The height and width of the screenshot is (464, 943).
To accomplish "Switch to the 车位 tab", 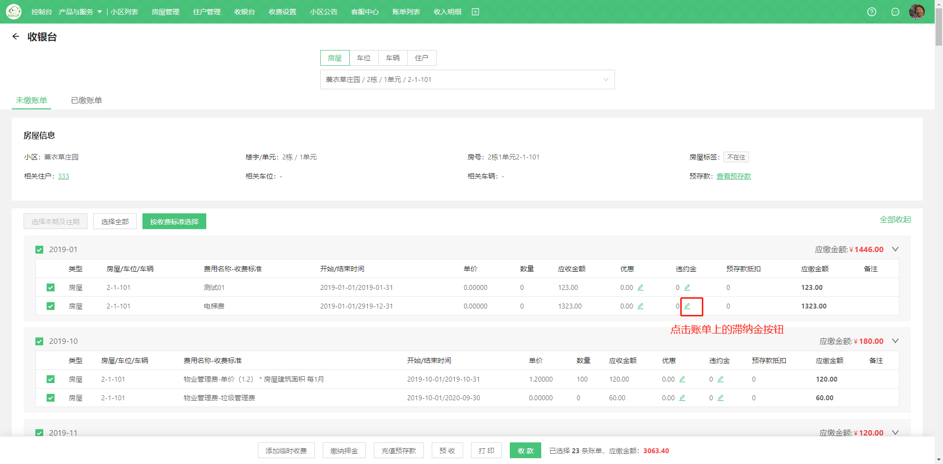I will point(363,58).
